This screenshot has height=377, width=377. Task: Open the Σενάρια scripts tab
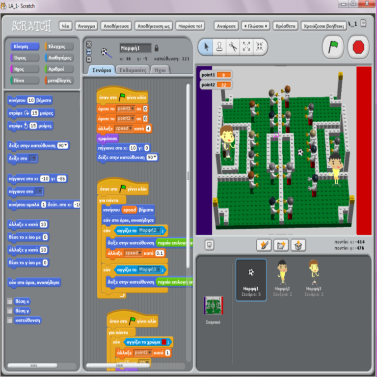click(102, 70)
